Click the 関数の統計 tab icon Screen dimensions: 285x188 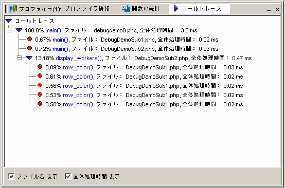tap(126, 8)
